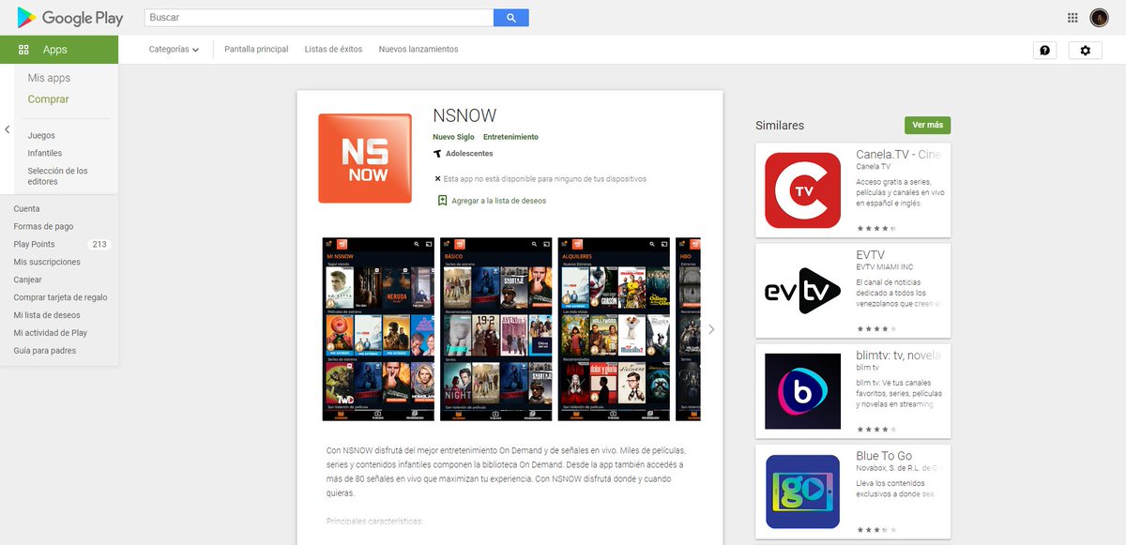The image size is (1126, 545).
Task: Click Agregar a la lista de deseos
Action: click(x=498, y=201)
